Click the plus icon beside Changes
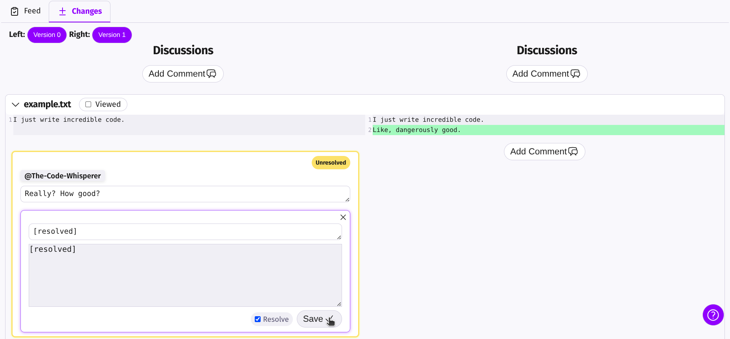Image resolution: width=730 pixels, height=339 pixels. pos(63,11)
